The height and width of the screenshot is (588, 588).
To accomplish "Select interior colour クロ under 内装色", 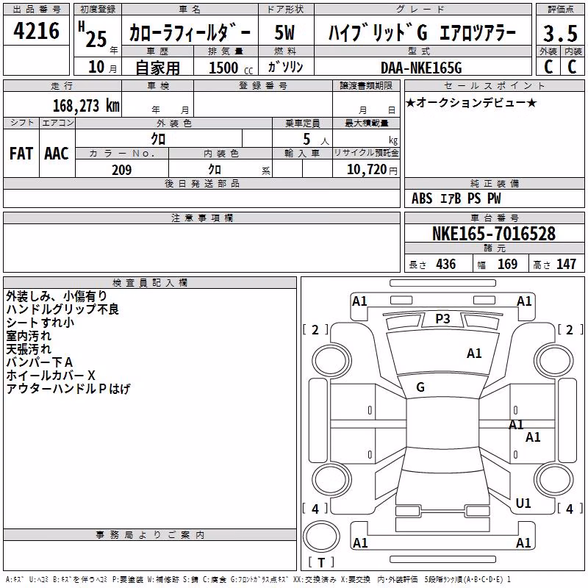I will 215,170.
